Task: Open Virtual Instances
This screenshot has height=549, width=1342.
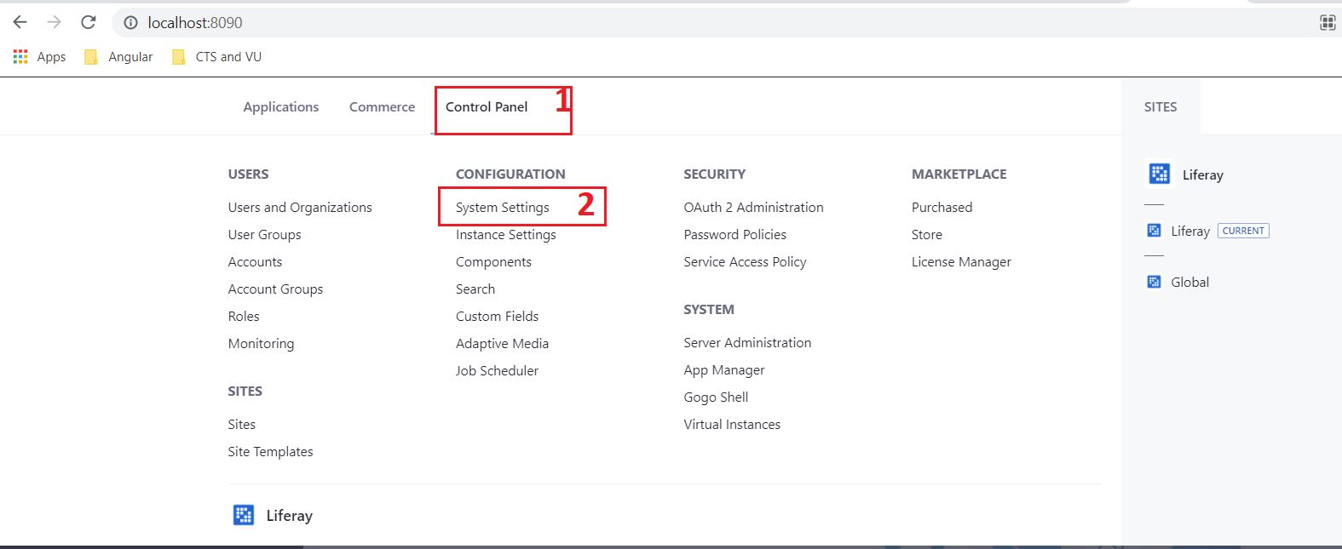Action: [x=732, y=425]
